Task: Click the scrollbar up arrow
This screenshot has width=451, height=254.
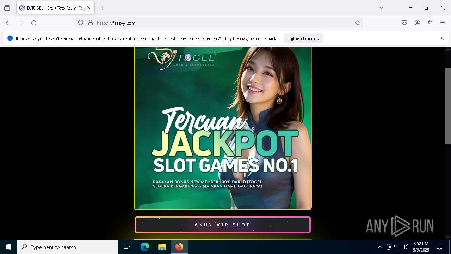Action: (x=448, y=50)
